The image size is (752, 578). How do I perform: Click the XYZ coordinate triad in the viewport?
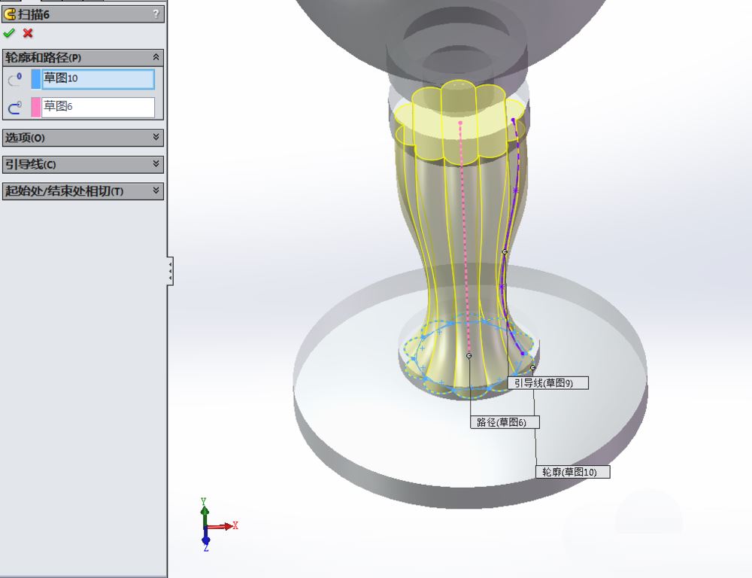pos(208,525)
